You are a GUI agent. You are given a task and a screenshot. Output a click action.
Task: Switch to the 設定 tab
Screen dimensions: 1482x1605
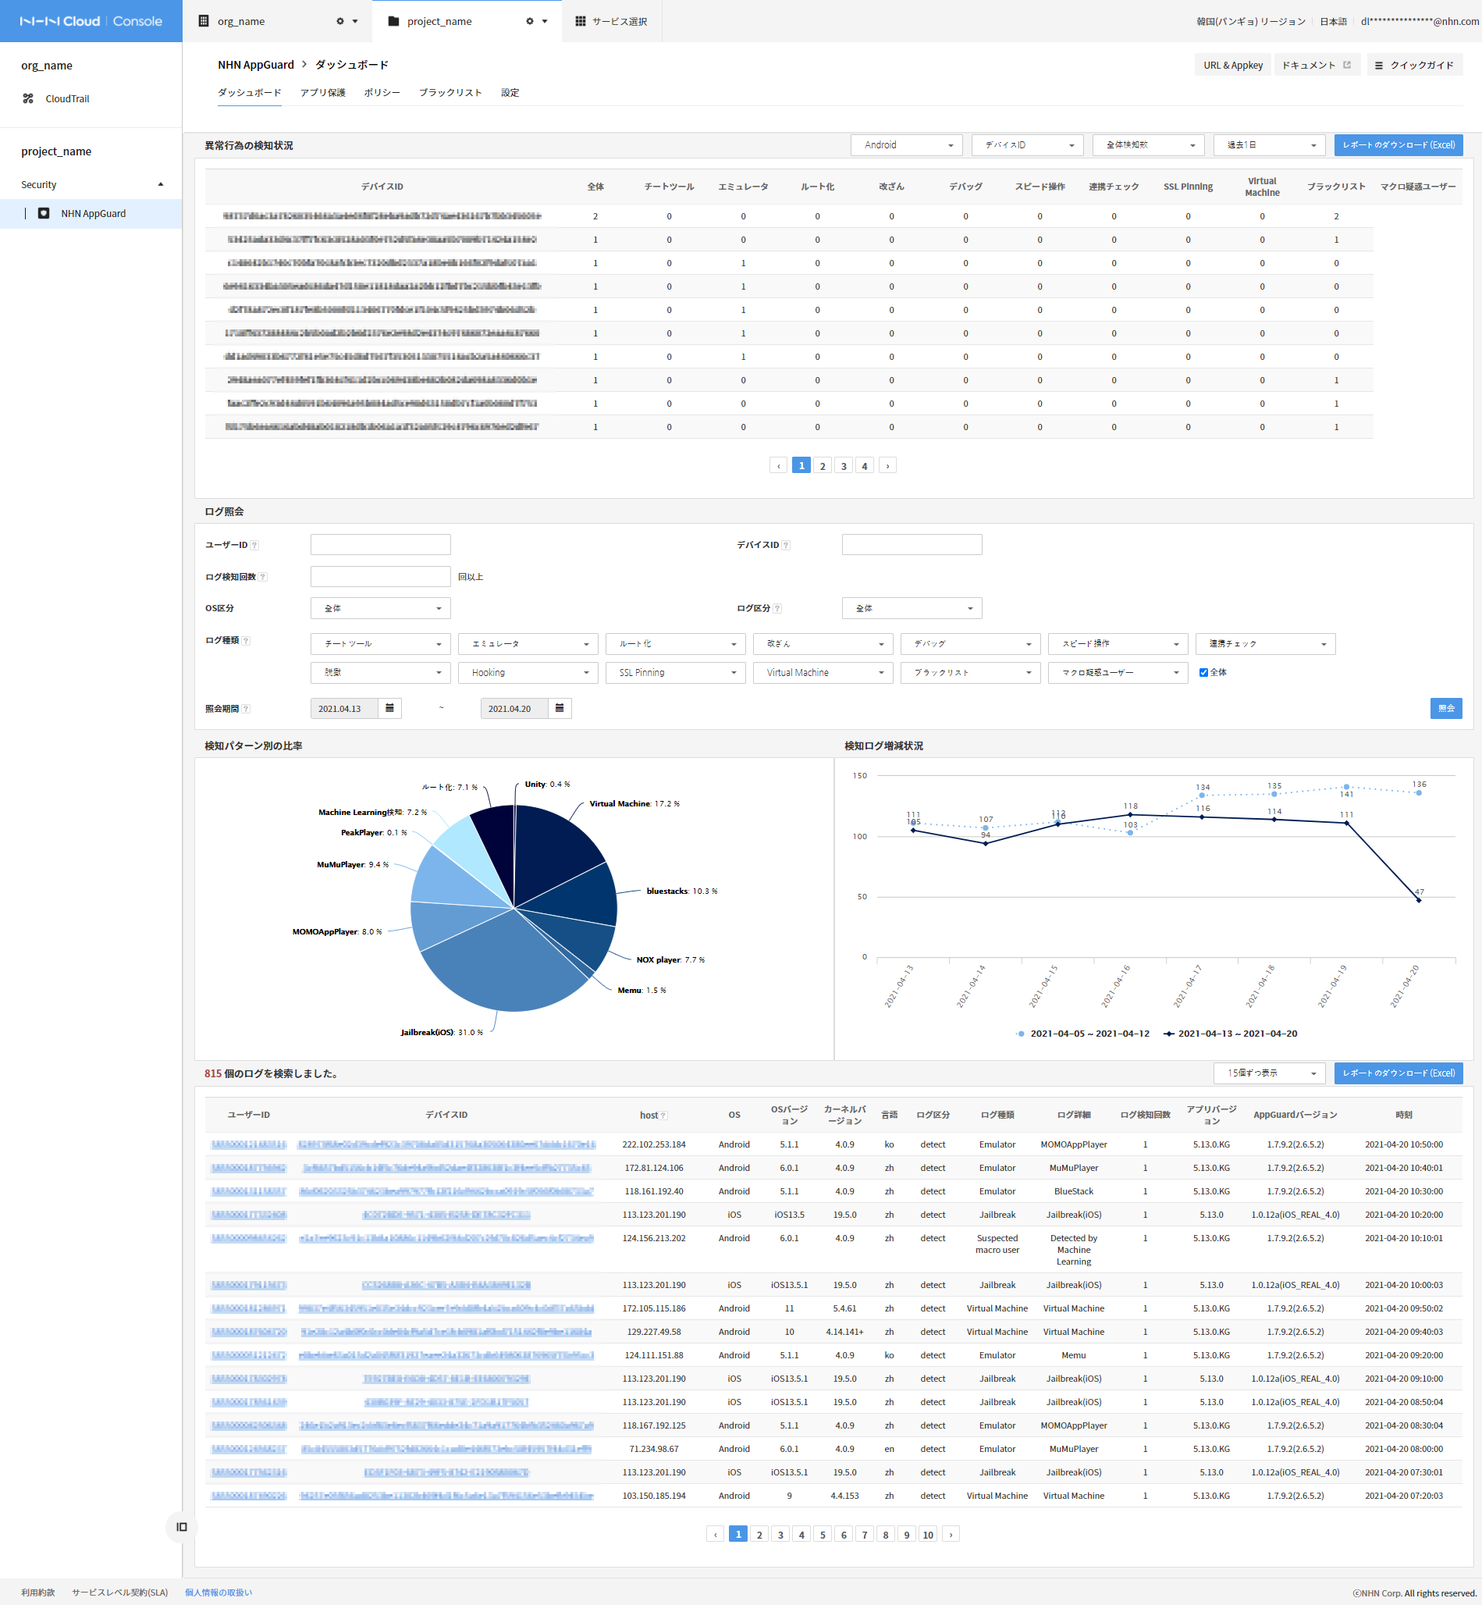510,93
